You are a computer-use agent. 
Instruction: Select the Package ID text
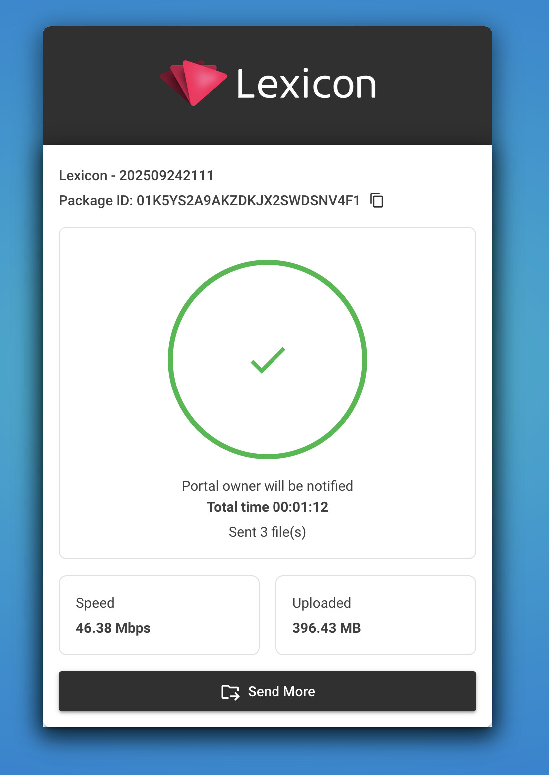249,200
